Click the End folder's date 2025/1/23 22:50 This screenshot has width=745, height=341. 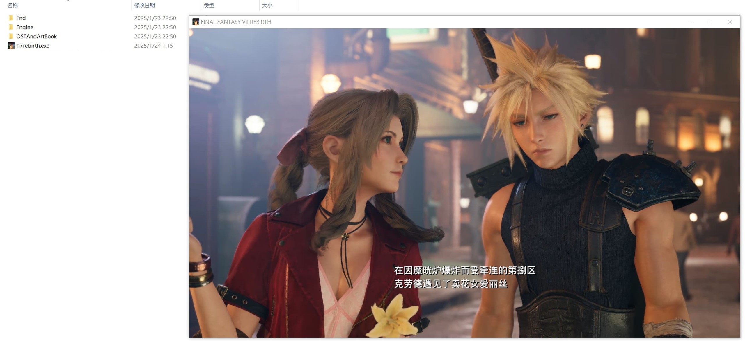[155, 18]
